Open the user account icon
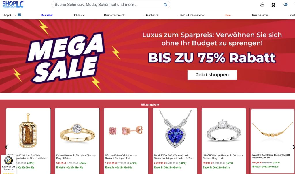The width and height of the screenshot is (295, 174). [x=262, y=5]
